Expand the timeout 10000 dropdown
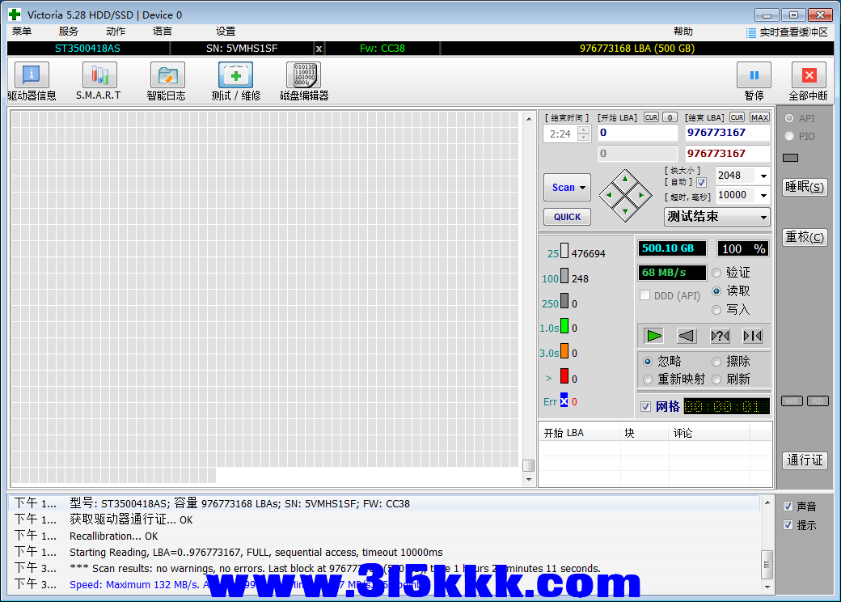The image size is (841, 602). 763,195
